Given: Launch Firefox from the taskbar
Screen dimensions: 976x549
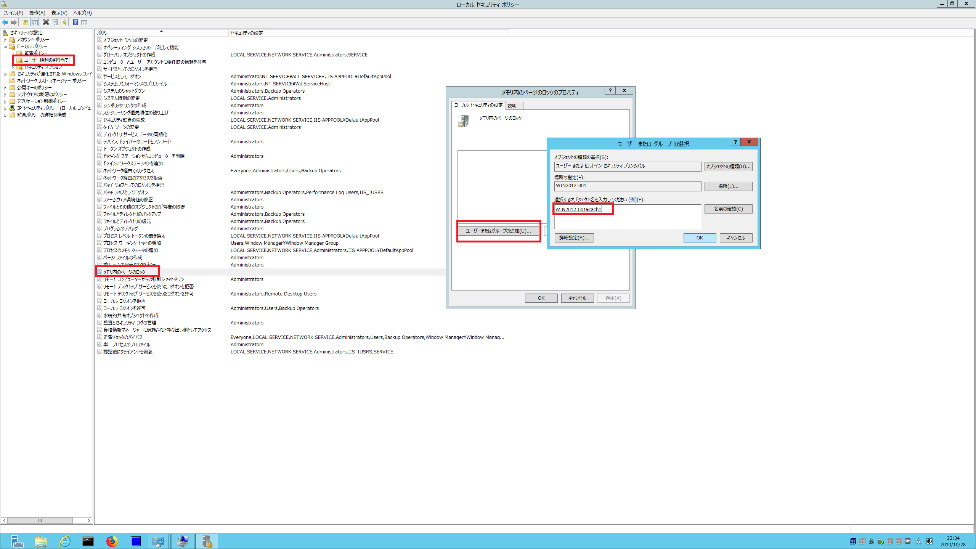Looking at the screenshot, I should coord(112,541).
